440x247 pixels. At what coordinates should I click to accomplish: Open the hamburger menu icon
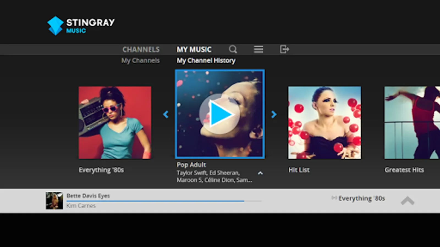coord(258,49)
